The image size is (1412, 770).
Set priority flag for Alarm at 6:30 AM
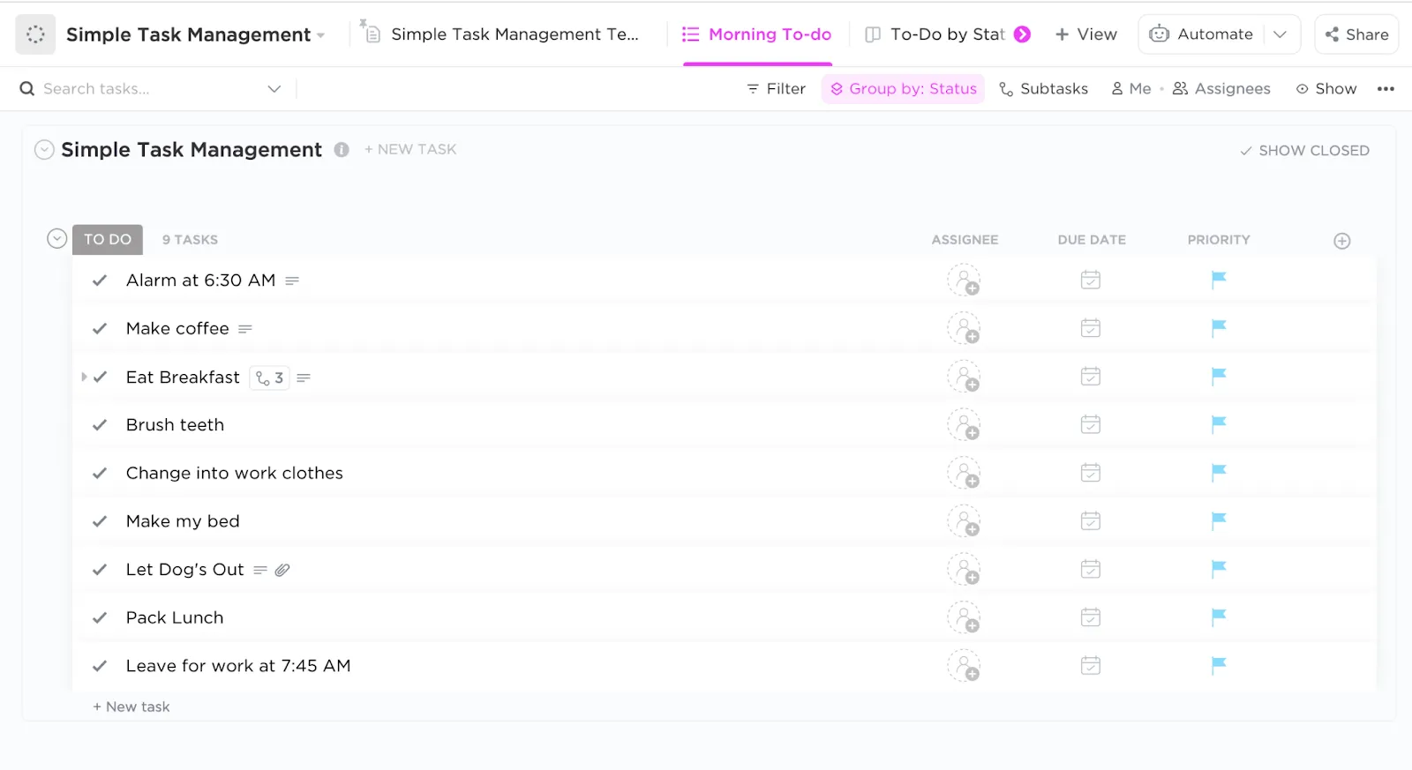(1219, 280)
